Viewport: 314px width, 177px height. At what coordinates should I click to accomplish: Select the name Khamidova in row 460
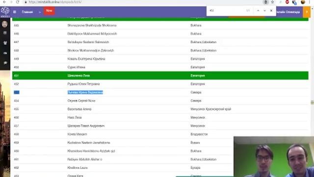coord(91,151)
